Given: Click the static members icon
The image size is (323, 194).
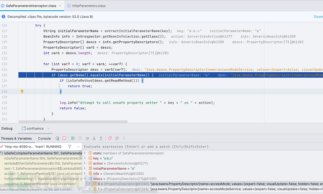Looking at the screenshot, I should [x=90, y=153].
